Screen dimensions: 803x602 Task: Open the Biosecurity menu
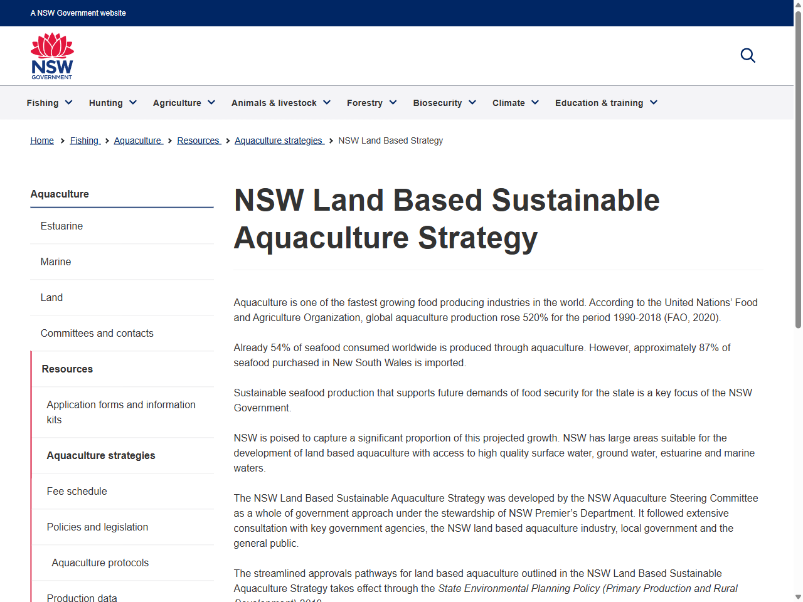click(444, 102)
